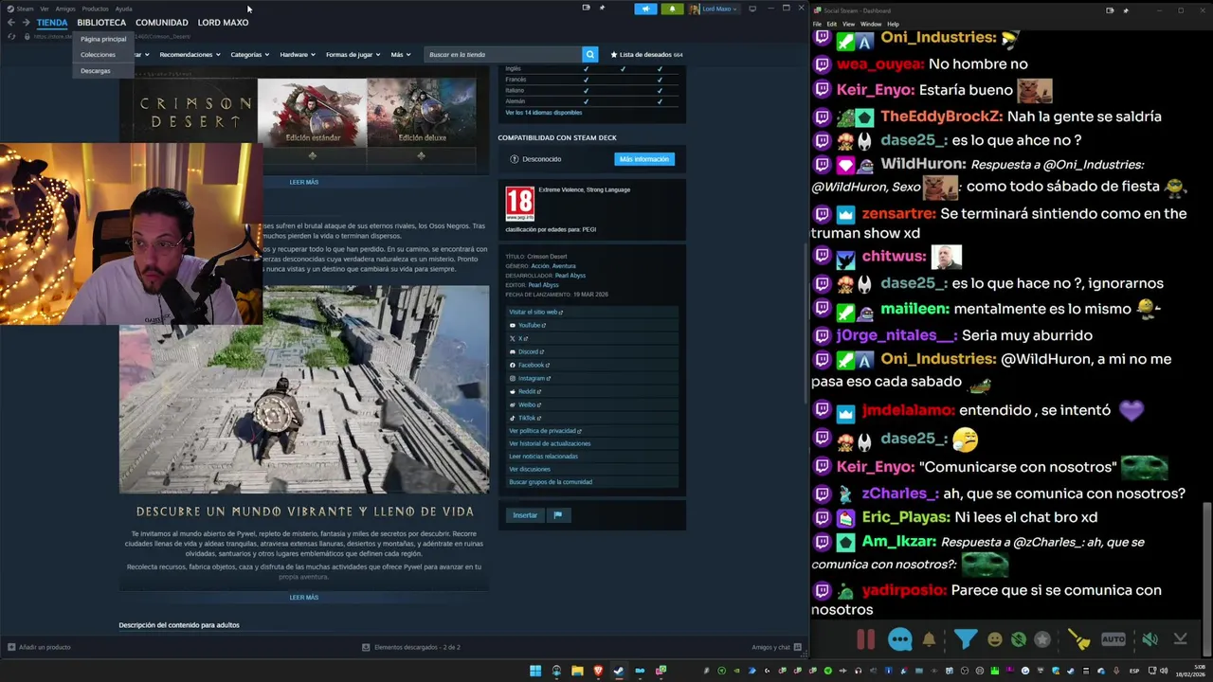
Task: Click the store search magnifier button
Action: (x=589, y=55)
